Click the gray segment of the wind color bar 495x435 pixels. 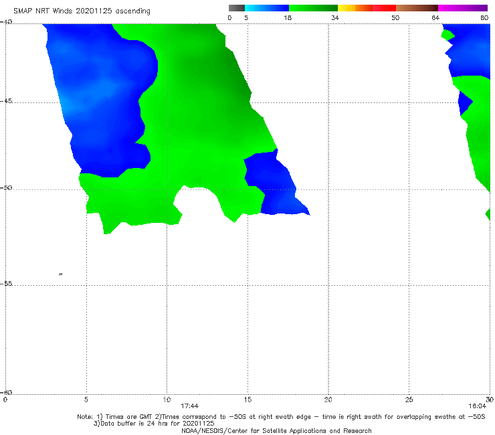pos(237,8)
